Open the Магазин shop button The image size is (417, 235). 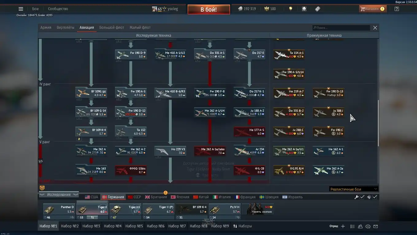pos(372,9)
